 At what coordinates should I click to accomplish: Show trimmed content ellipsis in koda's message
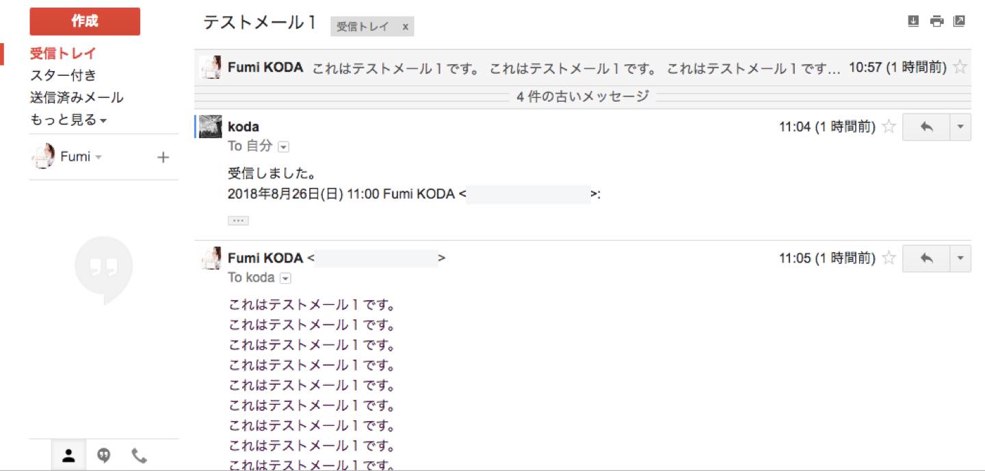(x=238, y=221)
